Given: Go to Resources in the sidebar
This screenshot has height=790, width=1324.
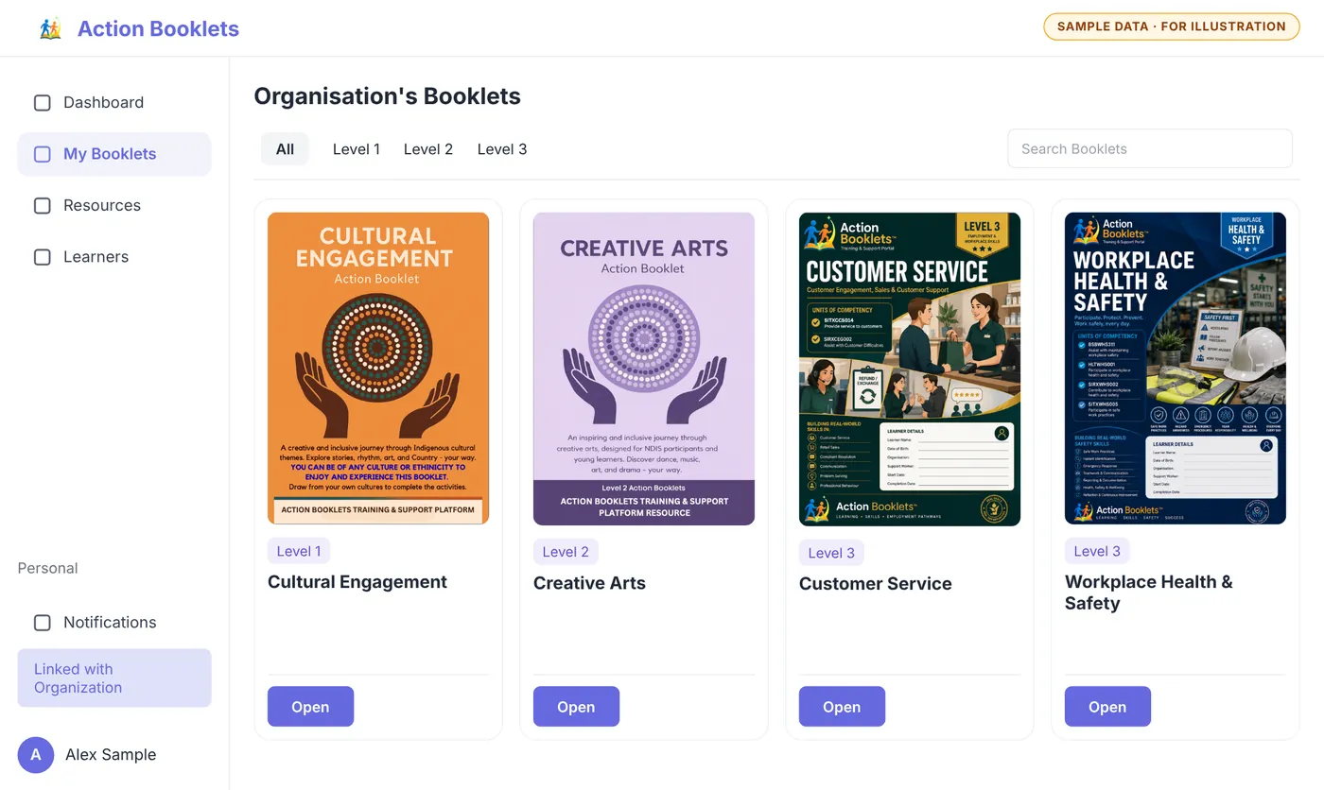Looking at the screenshot, I should pos(114,205).
